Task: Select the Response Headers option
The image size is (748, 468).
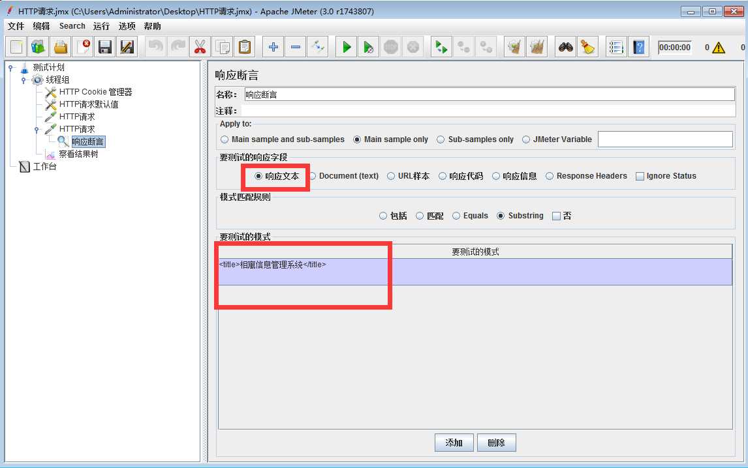Action: pos(586,176)
